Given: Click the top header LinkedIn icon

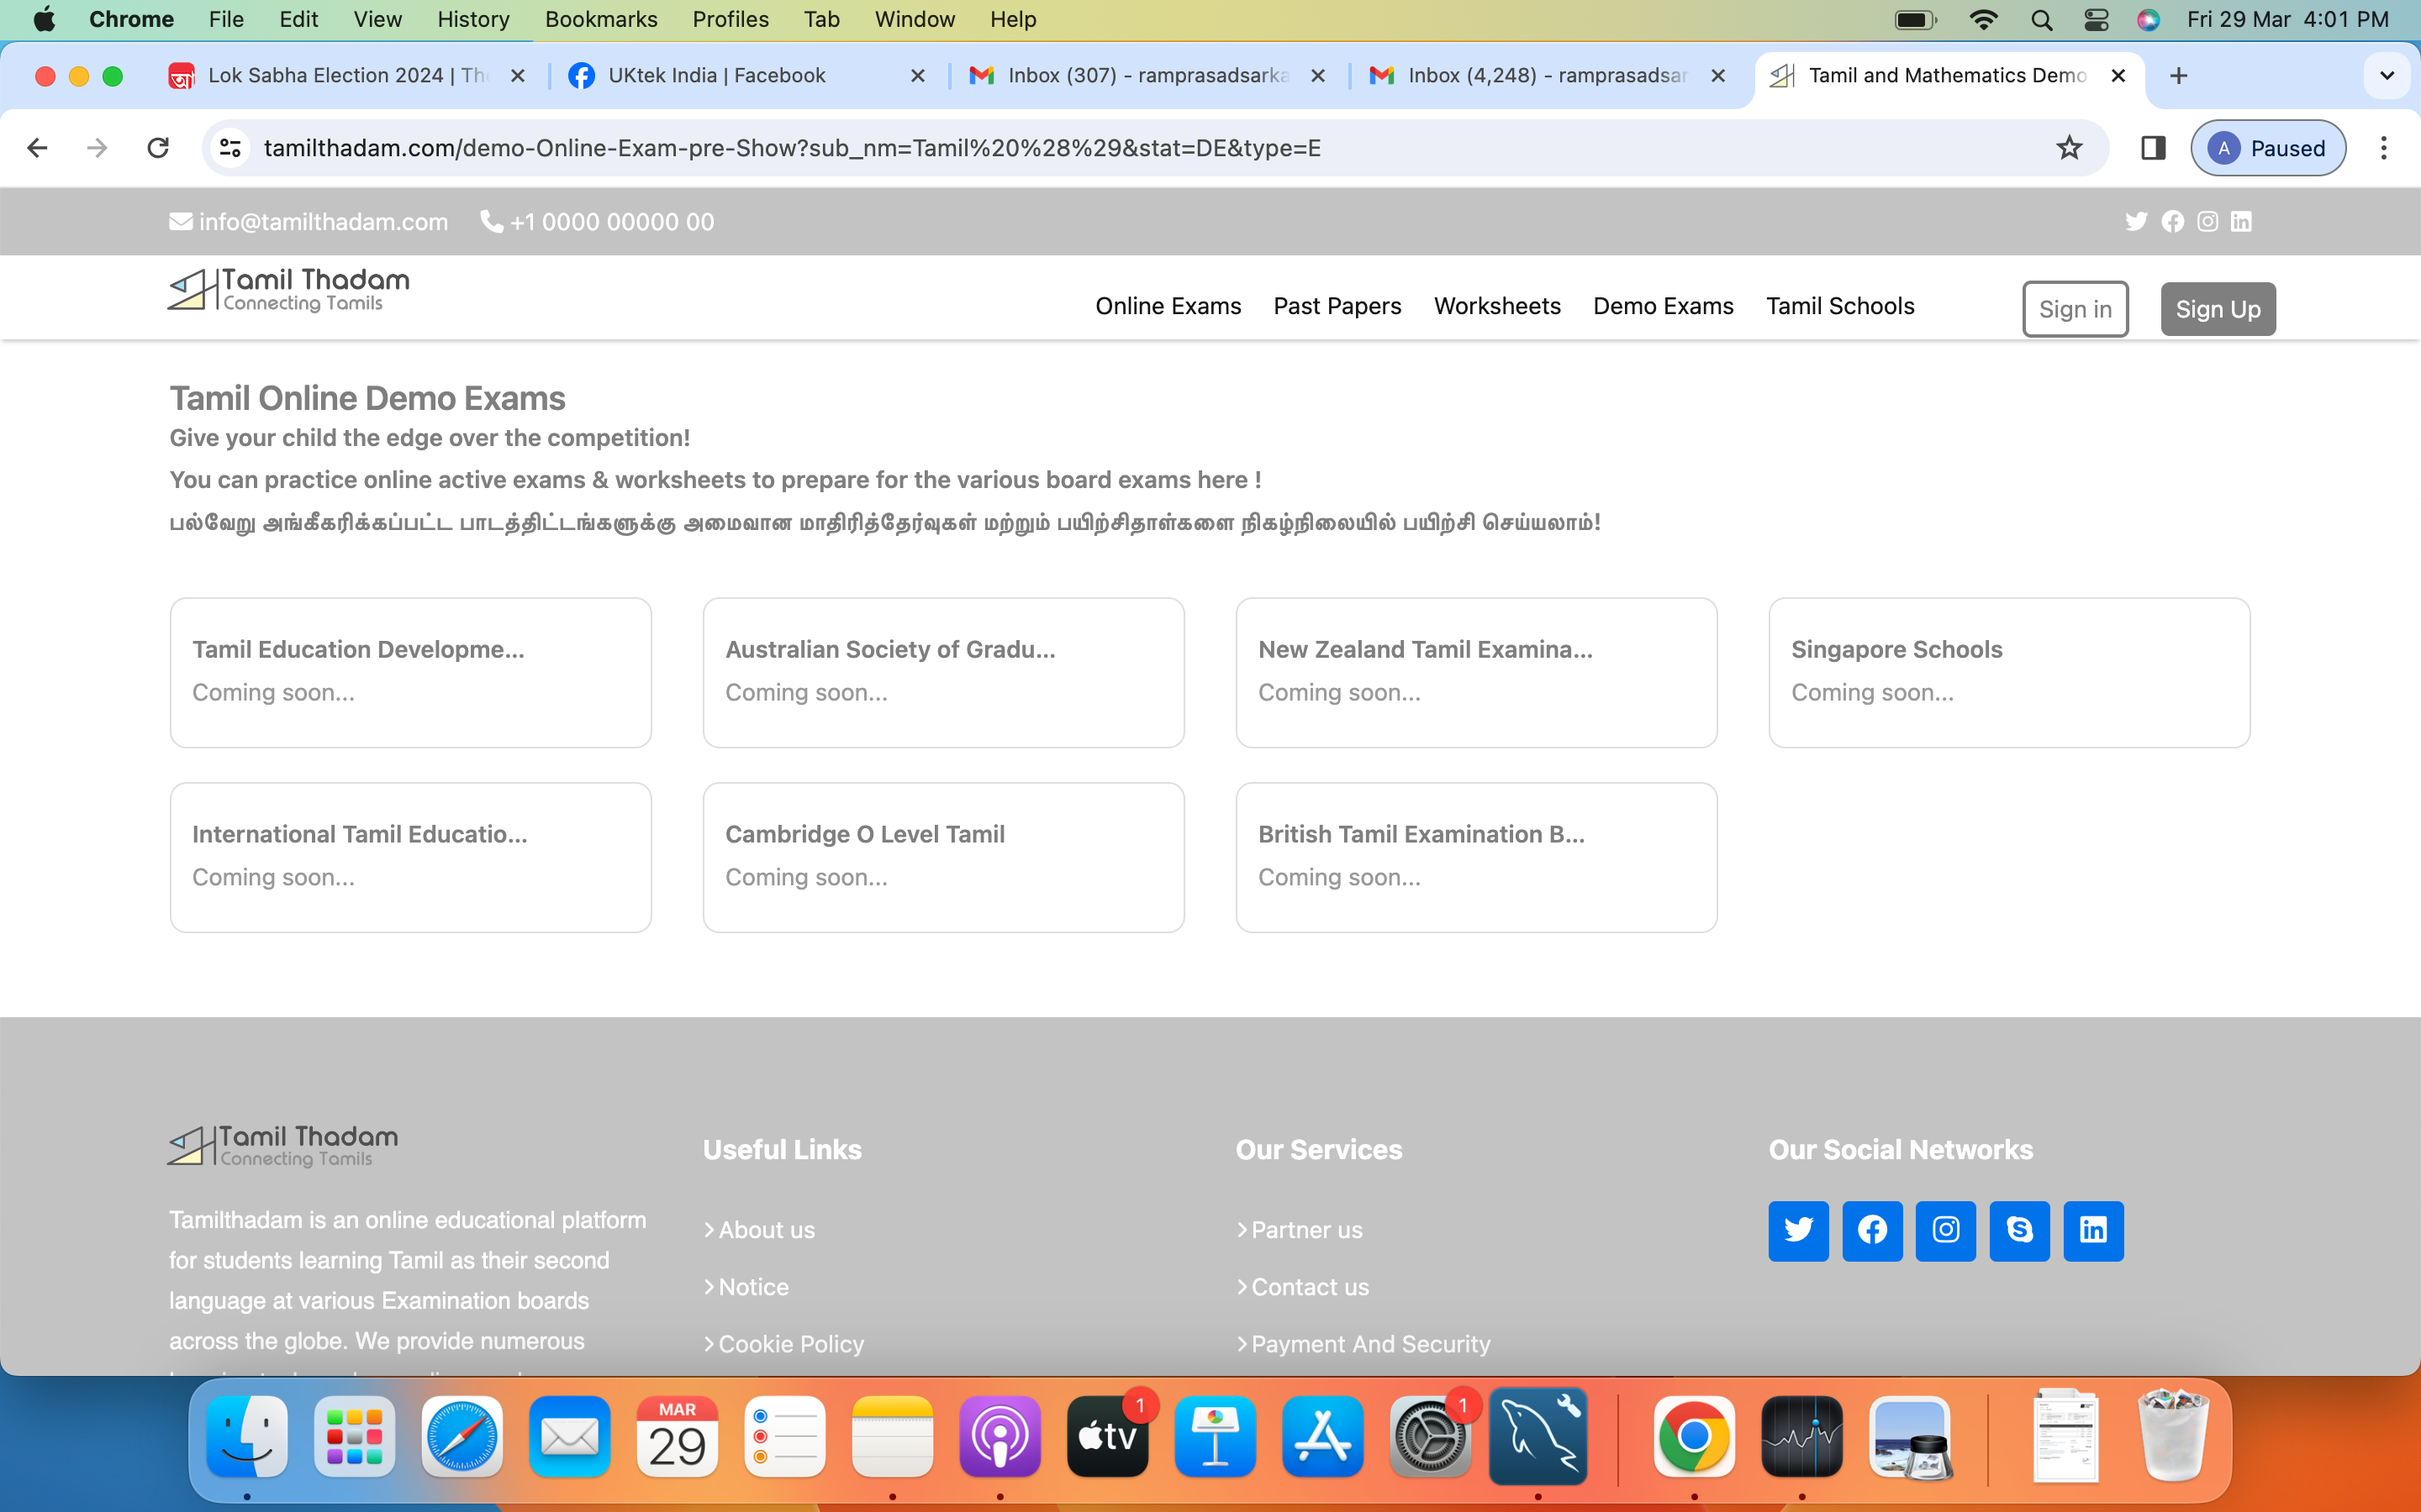Looking at the screenshot, I should 2241,221.
